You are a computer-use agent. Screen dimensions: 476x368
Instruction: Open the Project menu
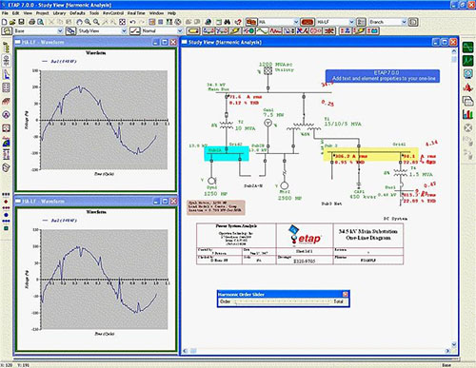coord(42,13)
